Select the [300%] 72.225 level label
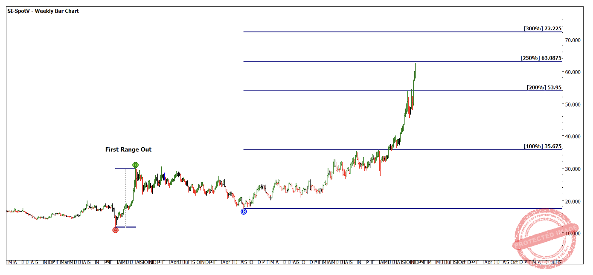593x275 pixels. tap(542, 29)
